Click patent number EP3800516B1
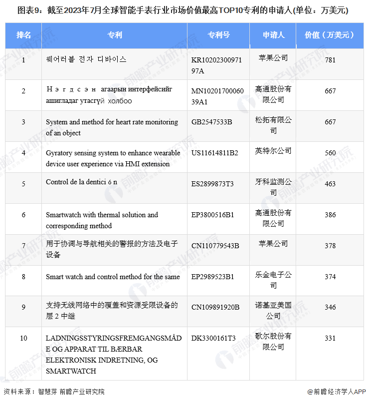 [212, 215]
